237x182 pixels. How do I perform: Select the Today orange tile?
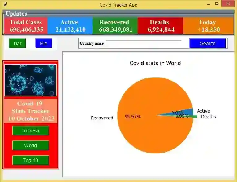(x=208, y=26)
